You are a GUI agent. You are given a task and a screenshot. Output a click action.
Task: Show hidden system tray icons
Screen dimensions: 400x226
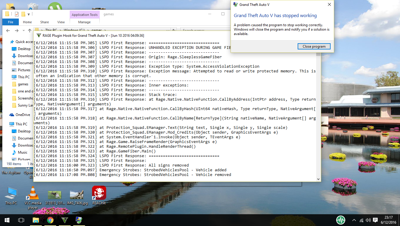point(354,220)
